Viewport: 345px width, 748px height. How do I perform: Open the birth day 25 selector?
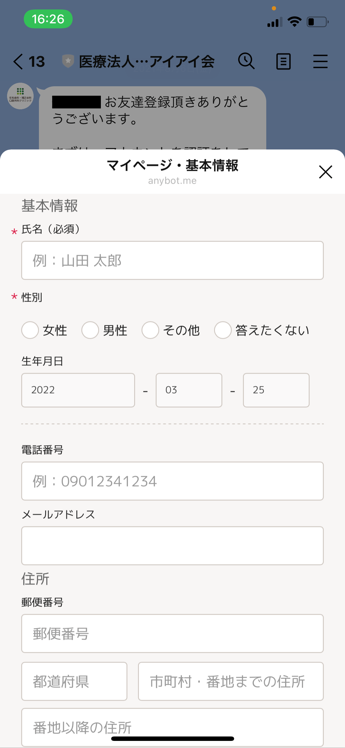click(x=276, y=390)
